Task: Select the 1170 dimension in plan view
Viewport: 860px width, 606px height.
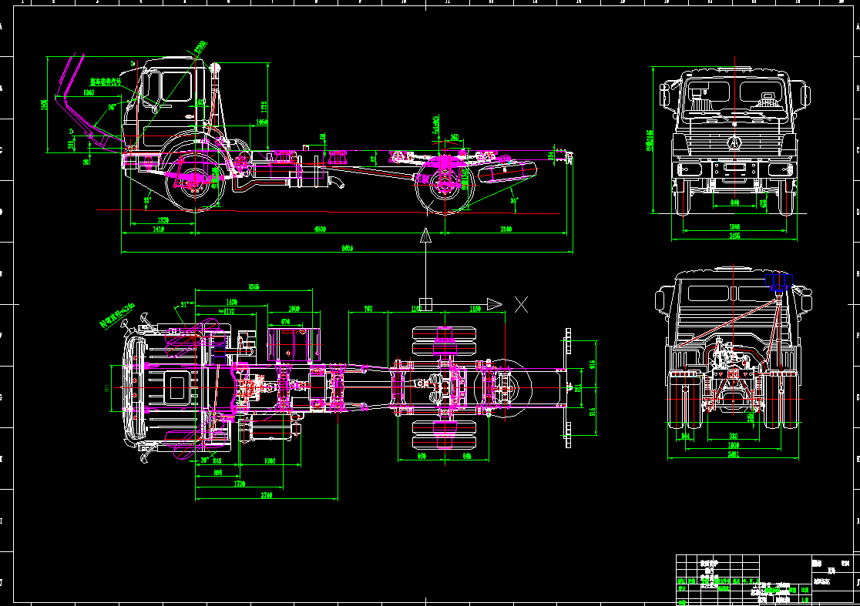Action: click(226, 311)
